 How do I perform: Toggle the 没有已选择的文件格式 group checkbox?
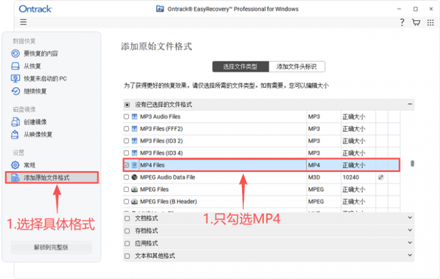point(127,105)
